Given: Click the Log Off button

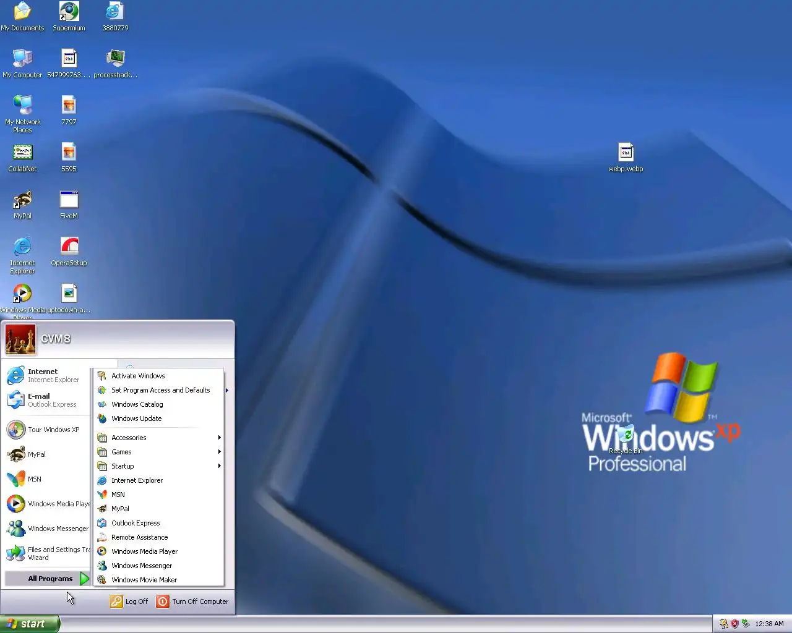Looking at the screenshot, I should pyautogui.click(x=129, y=601).
